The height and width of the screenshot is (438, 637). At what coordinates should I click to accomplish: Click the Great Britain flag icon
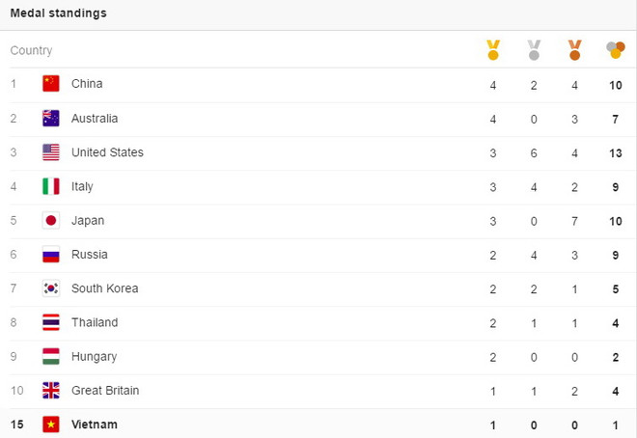pos(51,391)
